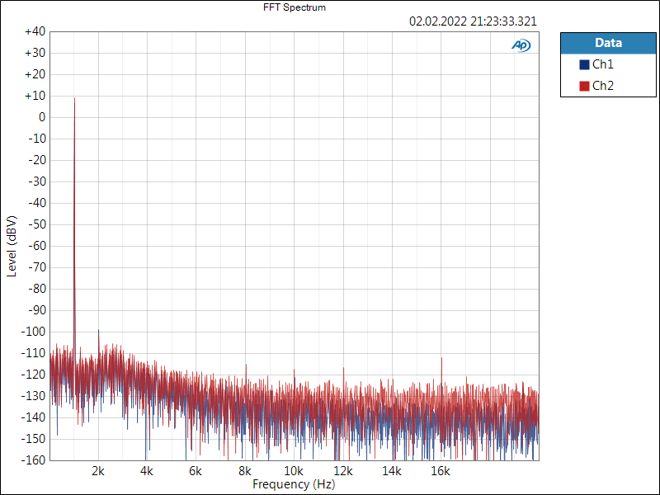The height and width of the screenshot is (495, 660).
Task: Click the spike top at 16 kHz
Action: tap(441, 359)
